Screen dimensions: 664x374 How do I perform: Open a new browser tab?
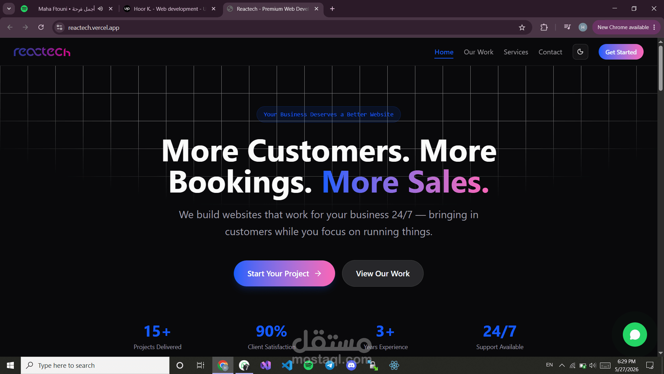tap(332, 9)
